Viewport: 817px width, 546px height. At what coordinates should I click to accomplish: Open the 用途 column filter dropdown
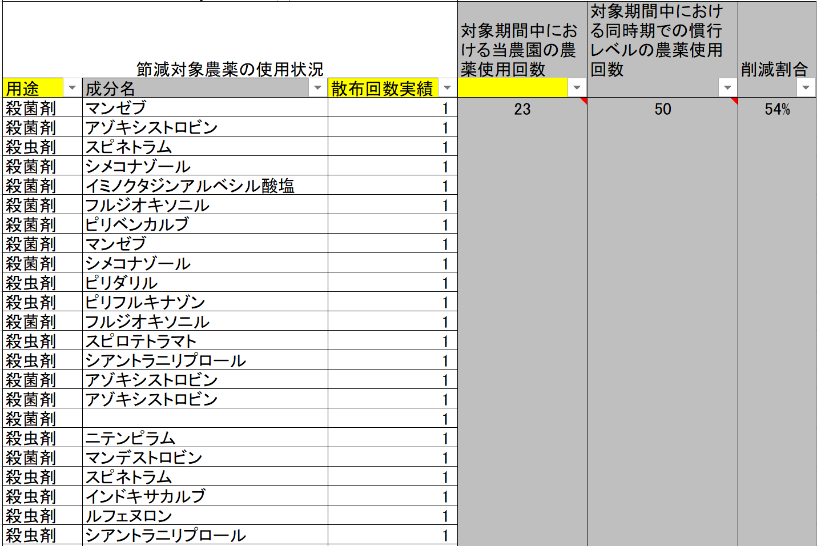72,88
